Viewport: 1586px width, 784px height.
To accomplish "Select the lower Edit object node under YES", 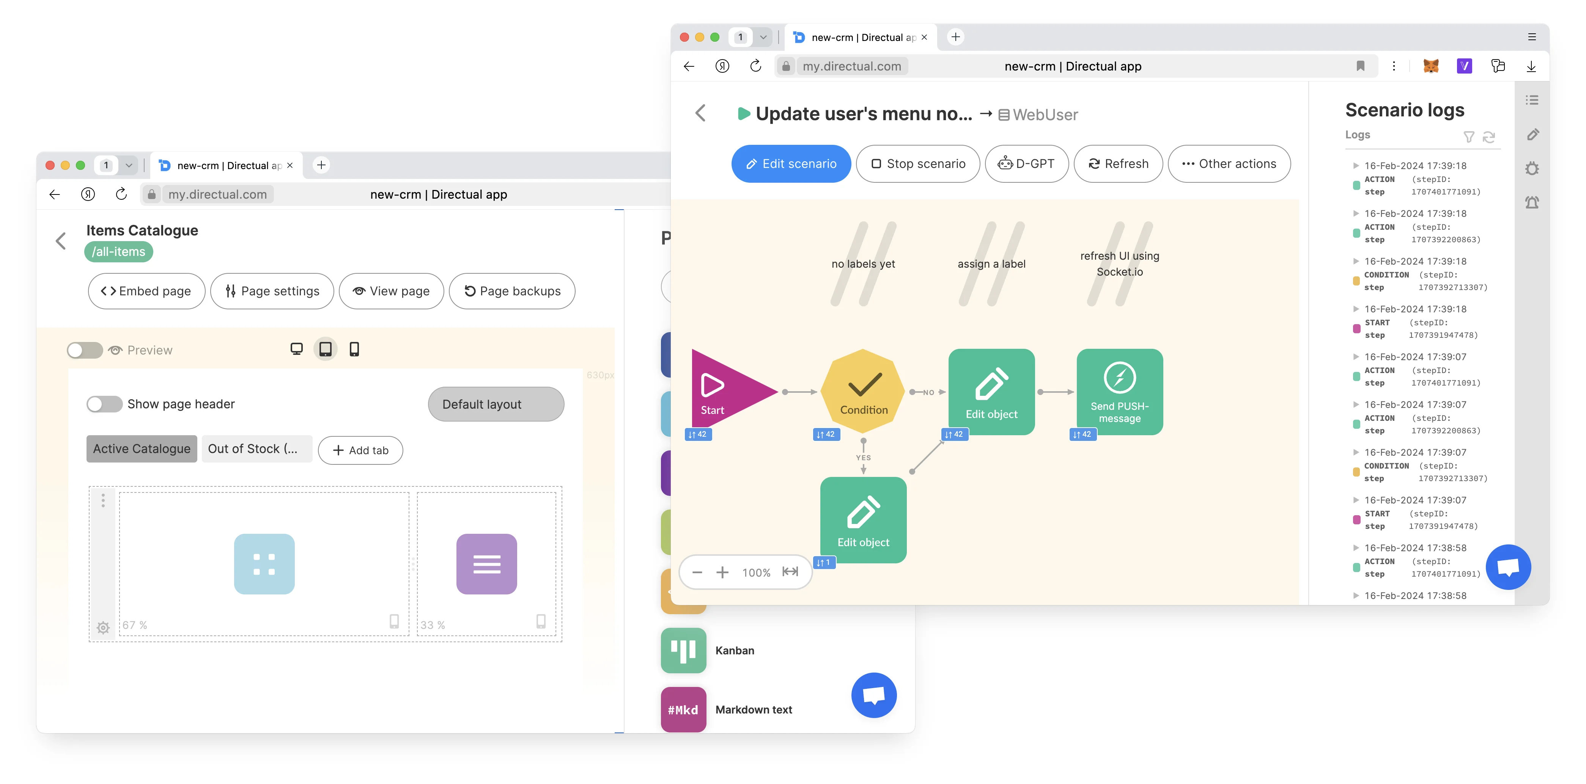I will [x=863, y=519].
